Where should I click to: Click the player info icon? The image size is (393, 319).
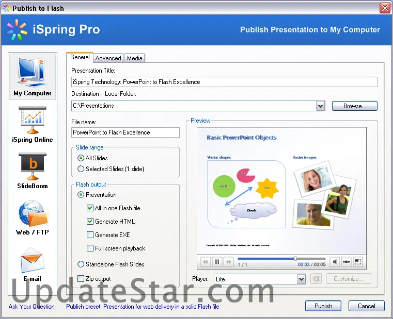pyautogui.click(x=316, y=278)
